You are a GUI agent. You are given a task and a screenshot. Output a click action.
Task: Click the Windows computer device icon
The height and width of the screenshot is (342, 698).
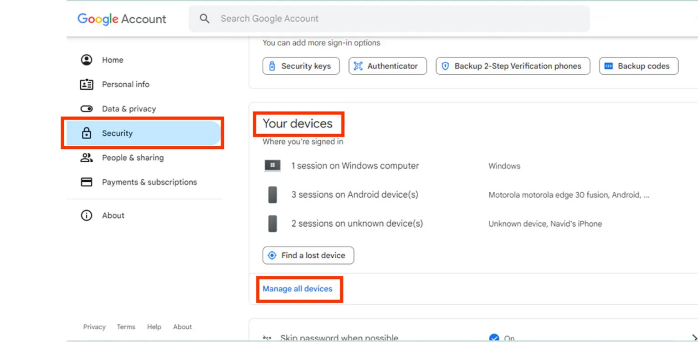272,166
